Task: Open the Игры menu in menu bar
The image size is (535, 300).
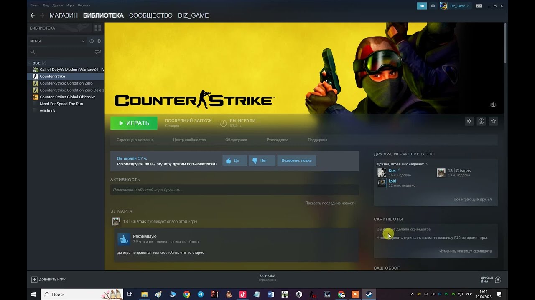Action: [70, 5]
